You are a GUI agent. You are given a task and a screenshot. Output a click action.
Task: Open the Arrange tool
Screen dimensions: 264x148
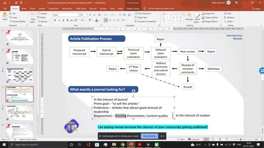click(x=189, y=17)
